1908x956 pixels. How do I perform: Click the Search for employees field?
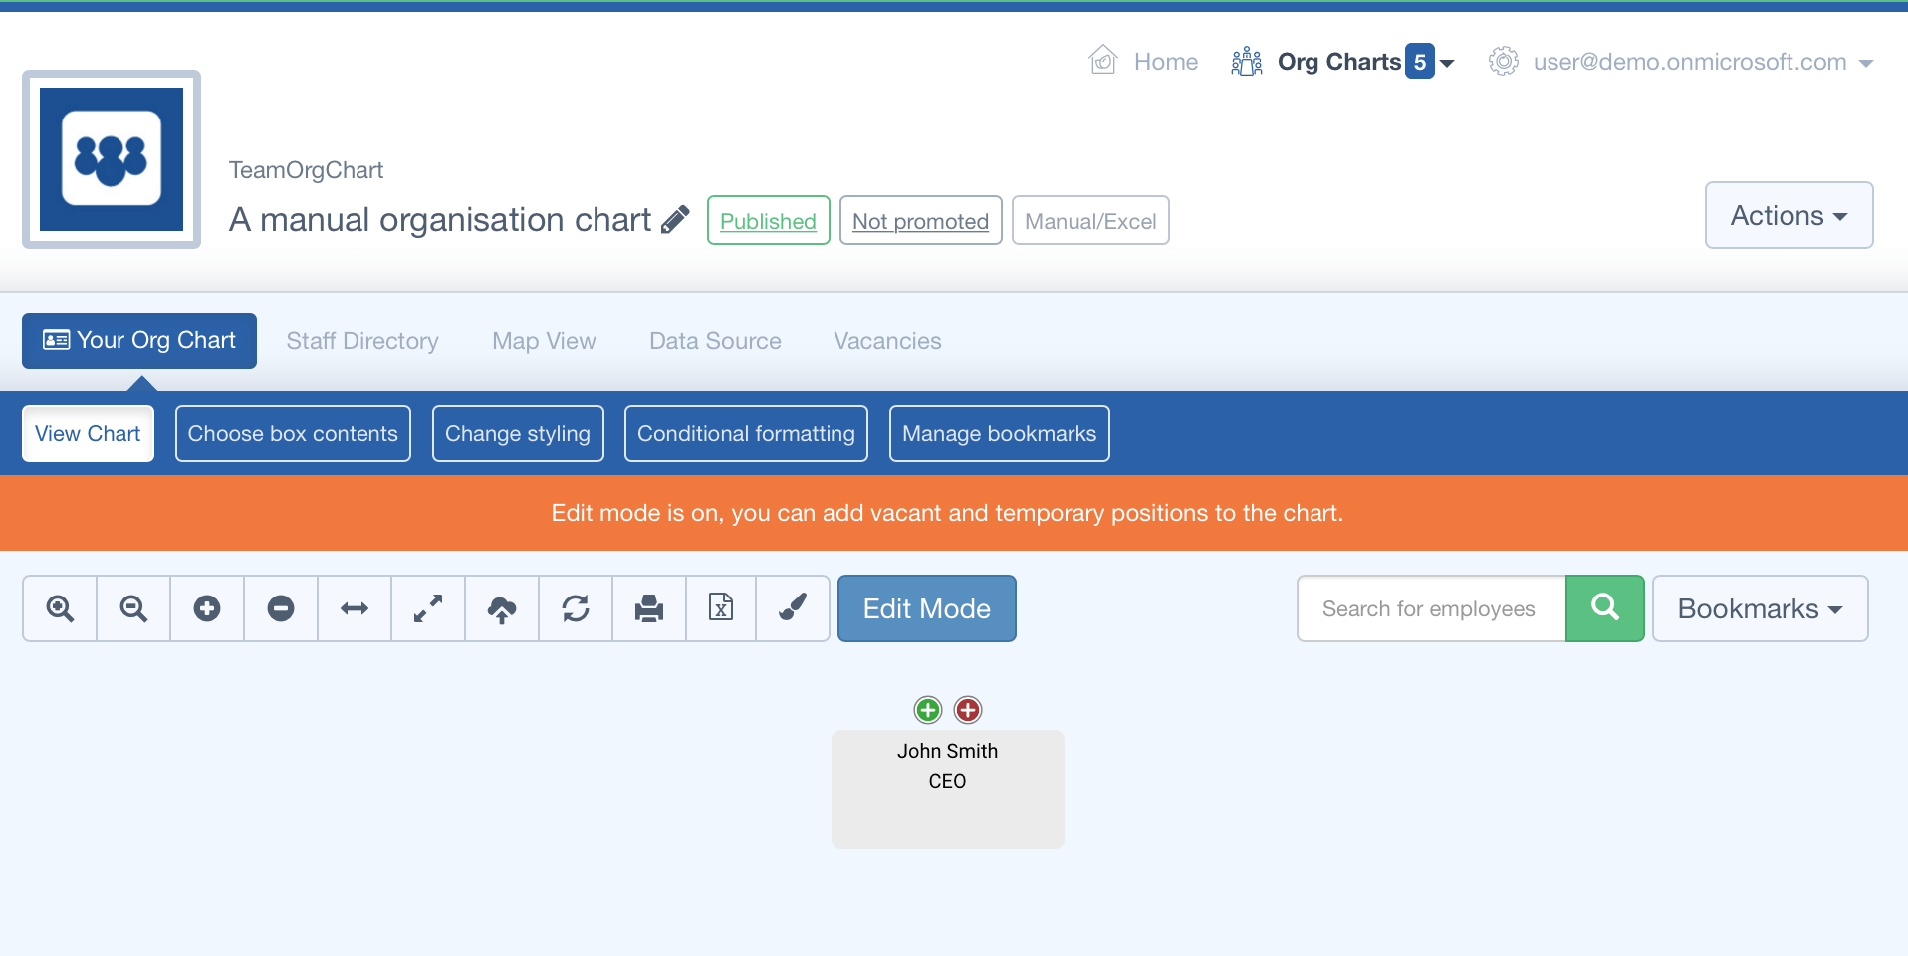coord(1431,608)
